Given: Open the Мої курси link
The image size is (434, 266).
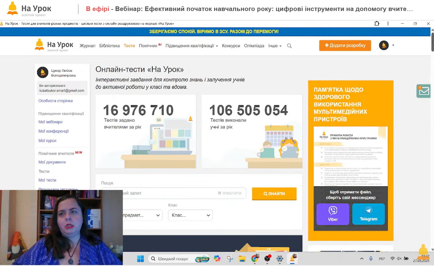Looking at the screenshot, I should tap(47, 141).
